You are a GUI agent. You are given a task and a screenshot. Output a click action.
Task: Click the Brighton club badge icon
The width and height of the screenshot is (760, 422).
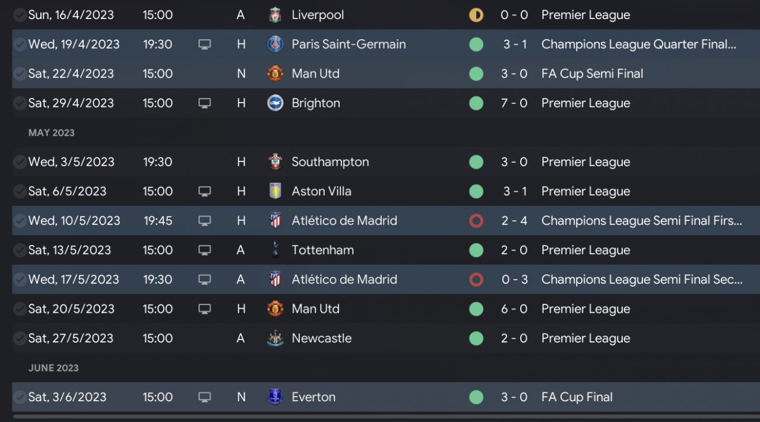point(275,103)
